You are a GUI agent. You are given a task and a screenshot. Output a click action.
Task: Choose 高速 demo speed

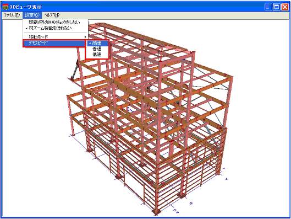point(97,43)
